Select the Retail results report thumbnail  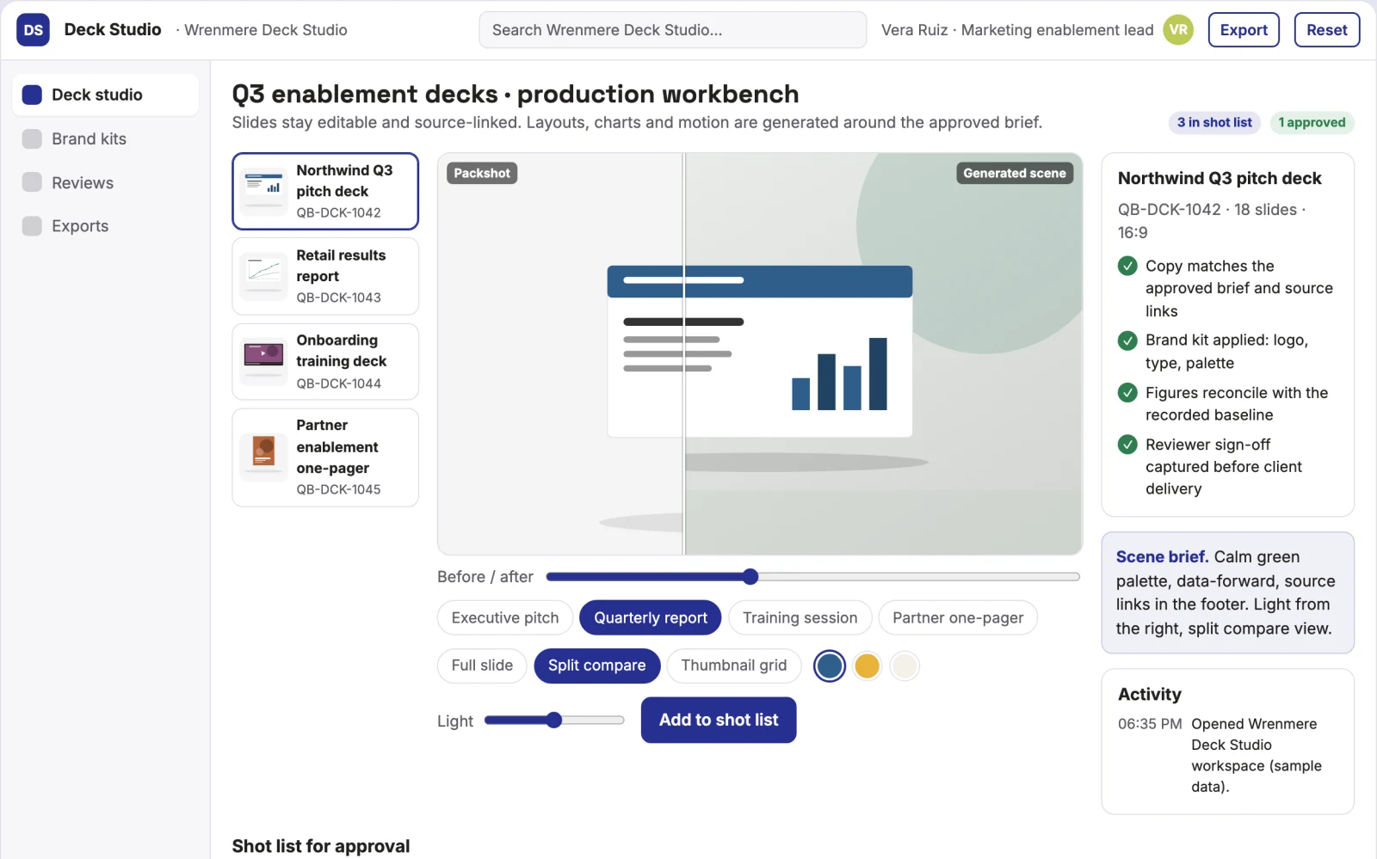click(x=263, y=276)
